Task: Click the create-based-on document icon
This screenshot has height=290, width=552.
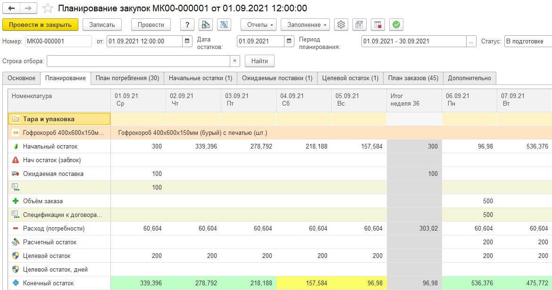Action: pyautogui.click(x=206, y=25)
